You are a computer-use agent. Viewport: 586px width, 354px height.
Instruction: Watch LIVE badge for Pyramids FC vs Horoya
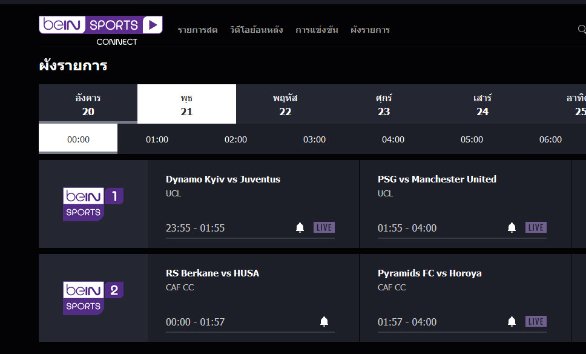click(x=536, y=321)
